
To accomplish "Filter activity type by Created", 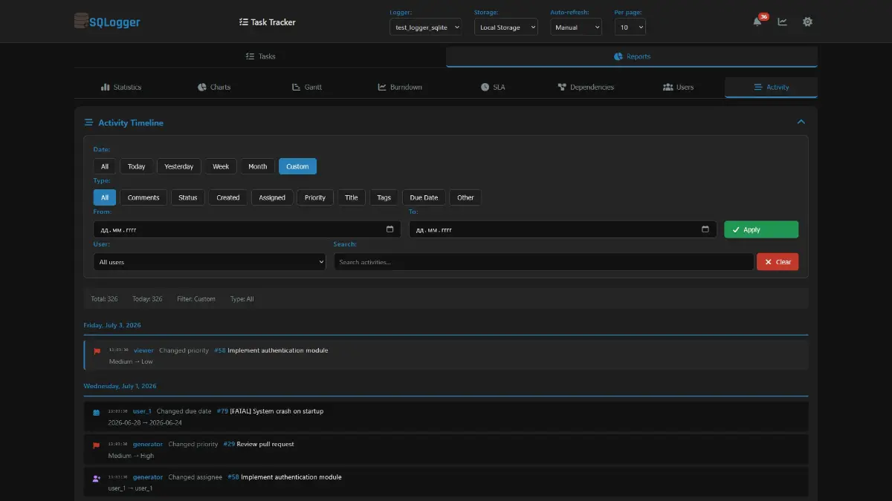I will pyautogui.click(x=228, y=197).
